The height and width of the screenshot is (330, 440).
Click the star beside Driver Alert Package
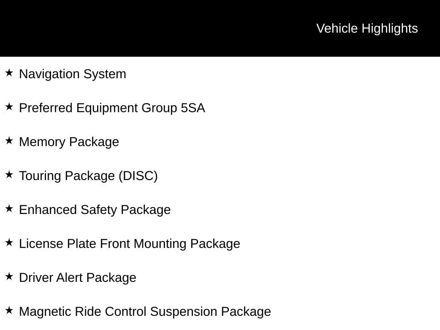point(9,276)
